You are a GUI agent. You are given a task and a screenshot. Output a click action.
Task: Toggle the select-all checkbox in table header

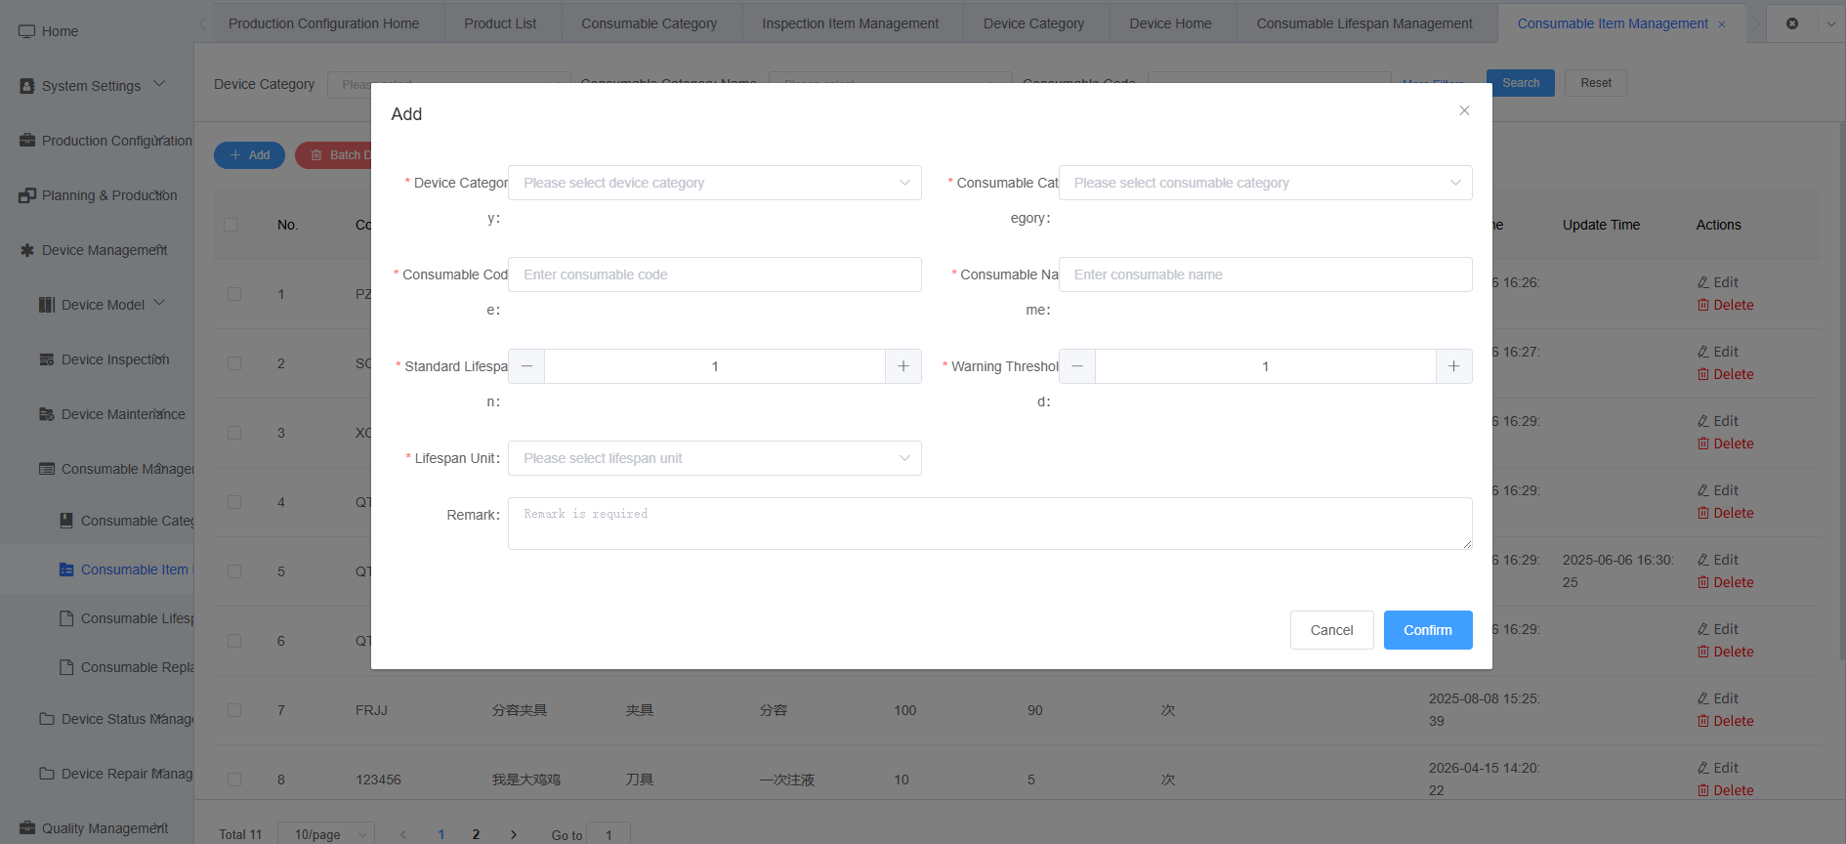pyautogui.click(x=231, y=225)
